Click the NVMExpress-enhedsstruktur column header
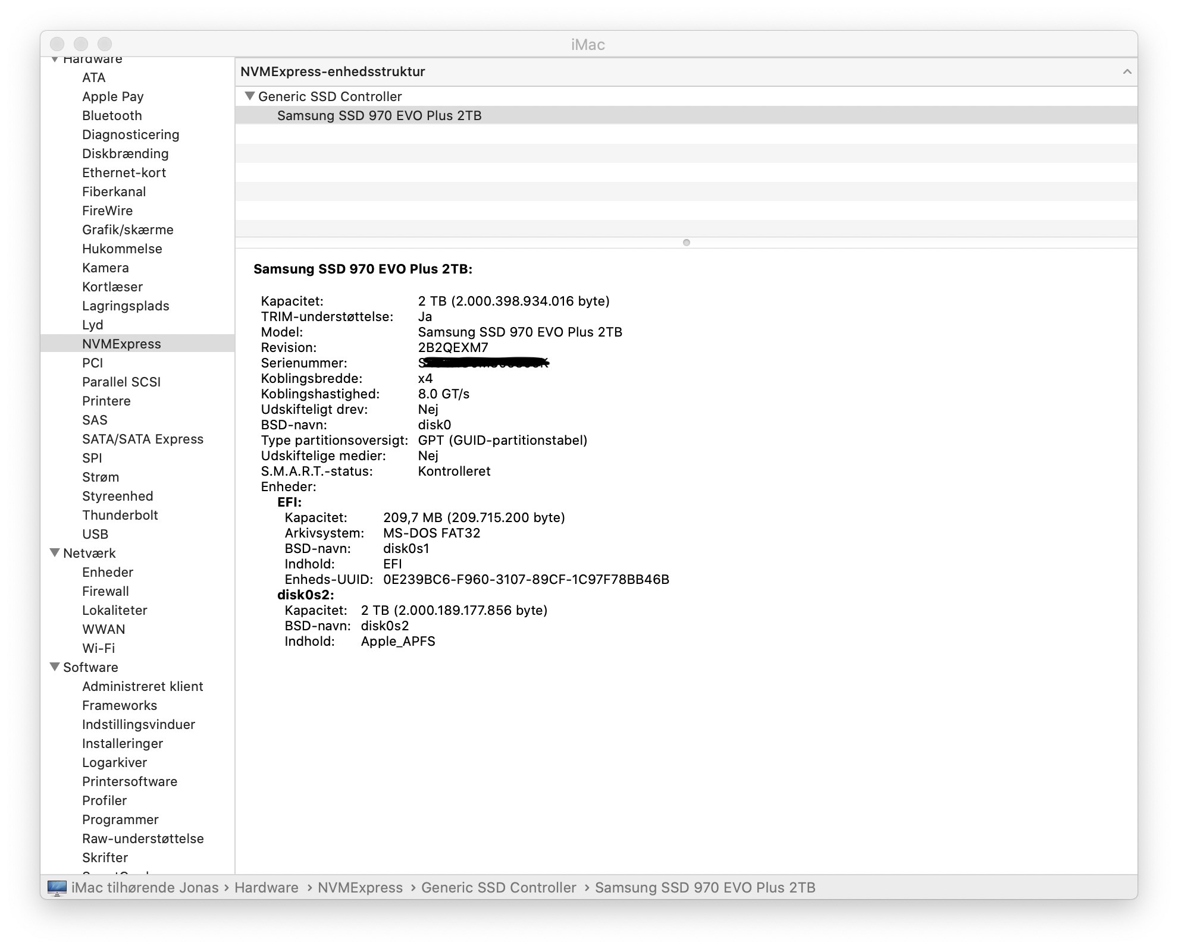This screenshot has height=949, width=1178. 333,72
